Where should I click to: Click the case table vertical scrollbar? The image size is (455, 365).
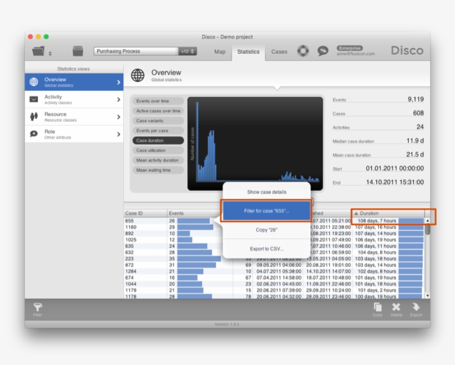click(x=427, y=255)
